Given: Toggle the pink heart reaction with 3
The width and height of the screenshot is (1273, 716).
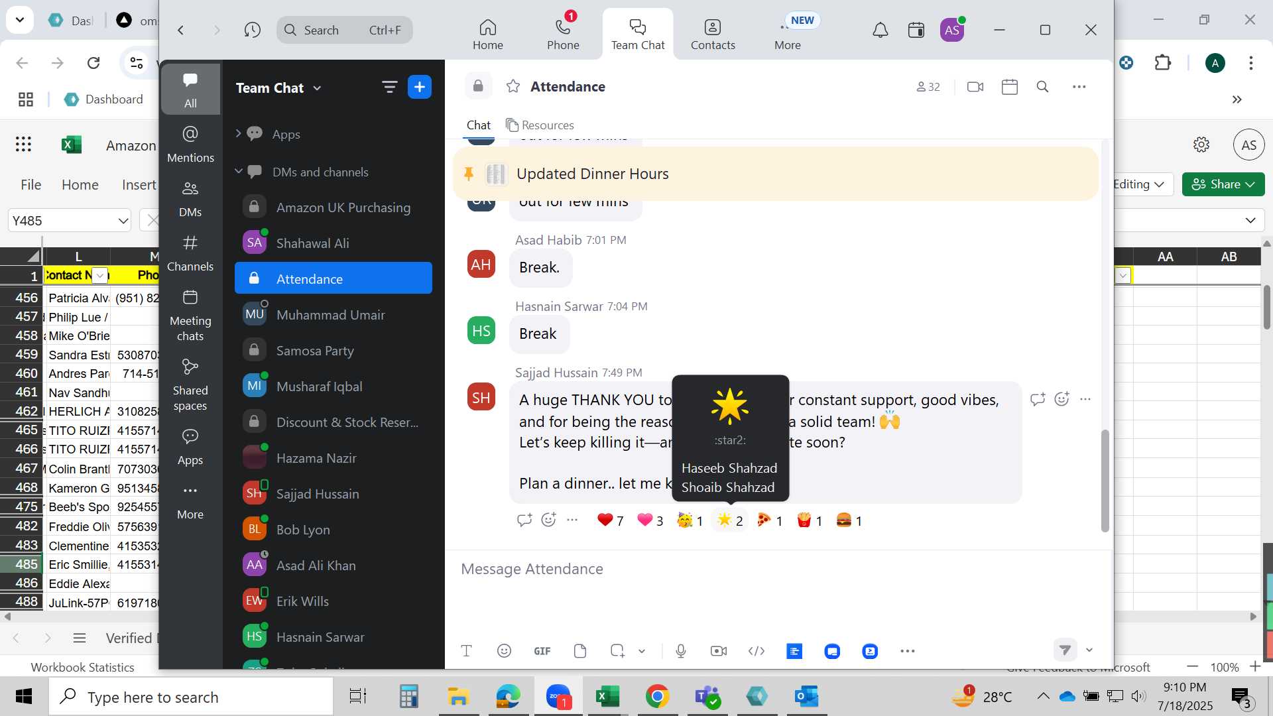Looking at the screenshot, I should click(x=650, y=520).
